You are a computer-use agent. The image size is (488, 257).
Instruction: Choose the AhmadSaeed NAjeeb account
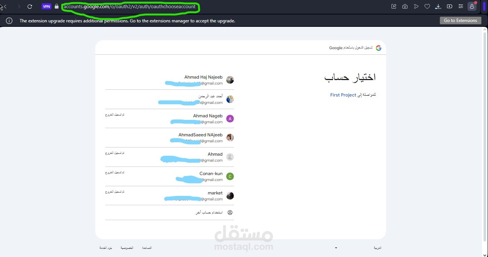click(169, 138)
